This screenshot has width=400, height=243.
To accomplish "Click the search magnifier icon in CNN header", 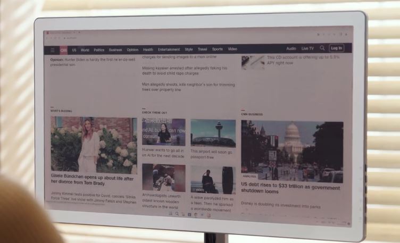I will tap(322, 48).
